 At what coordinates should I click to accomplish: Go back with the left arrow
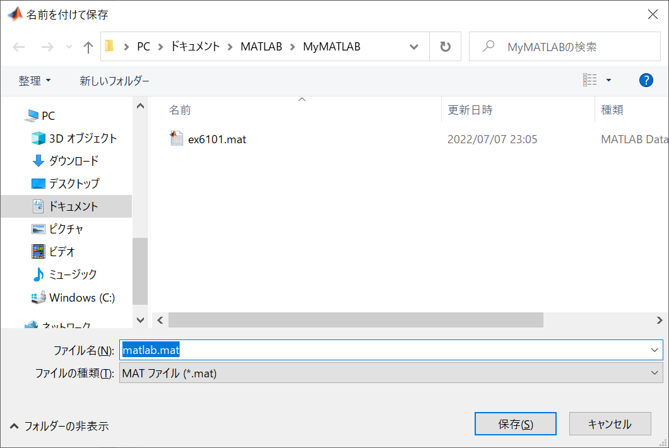(x=19, y=47)
